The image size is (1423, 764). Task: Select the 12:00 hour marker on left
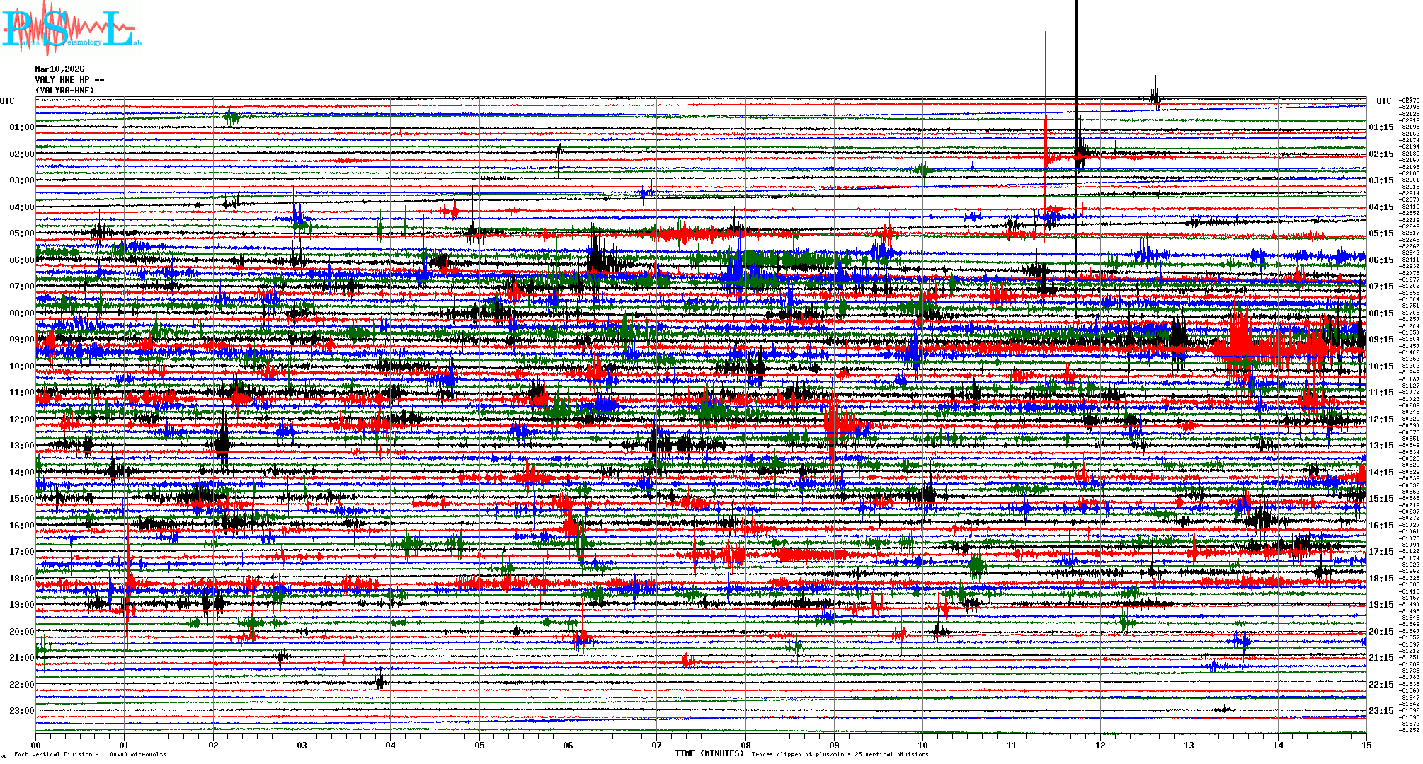click(x=21, y=419)
